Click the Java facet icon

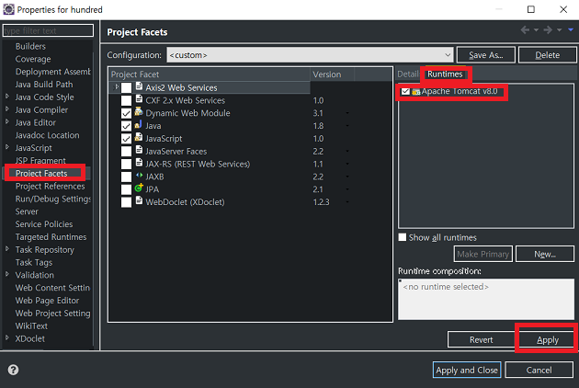(139, 124)
